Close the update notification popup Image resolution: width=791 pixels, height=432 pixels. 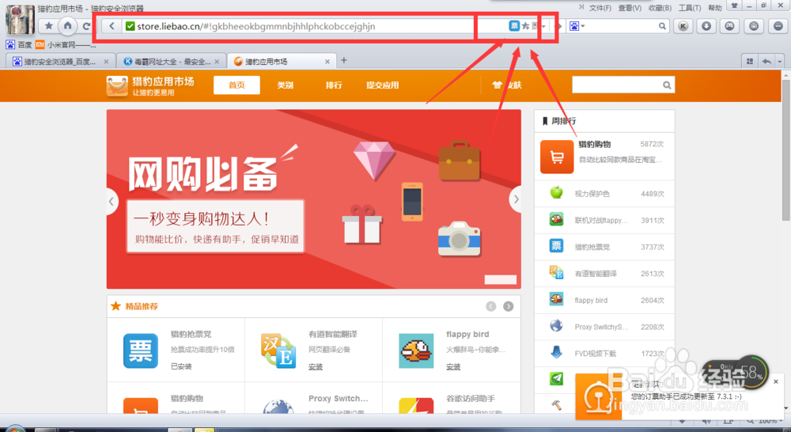(776, 381)
